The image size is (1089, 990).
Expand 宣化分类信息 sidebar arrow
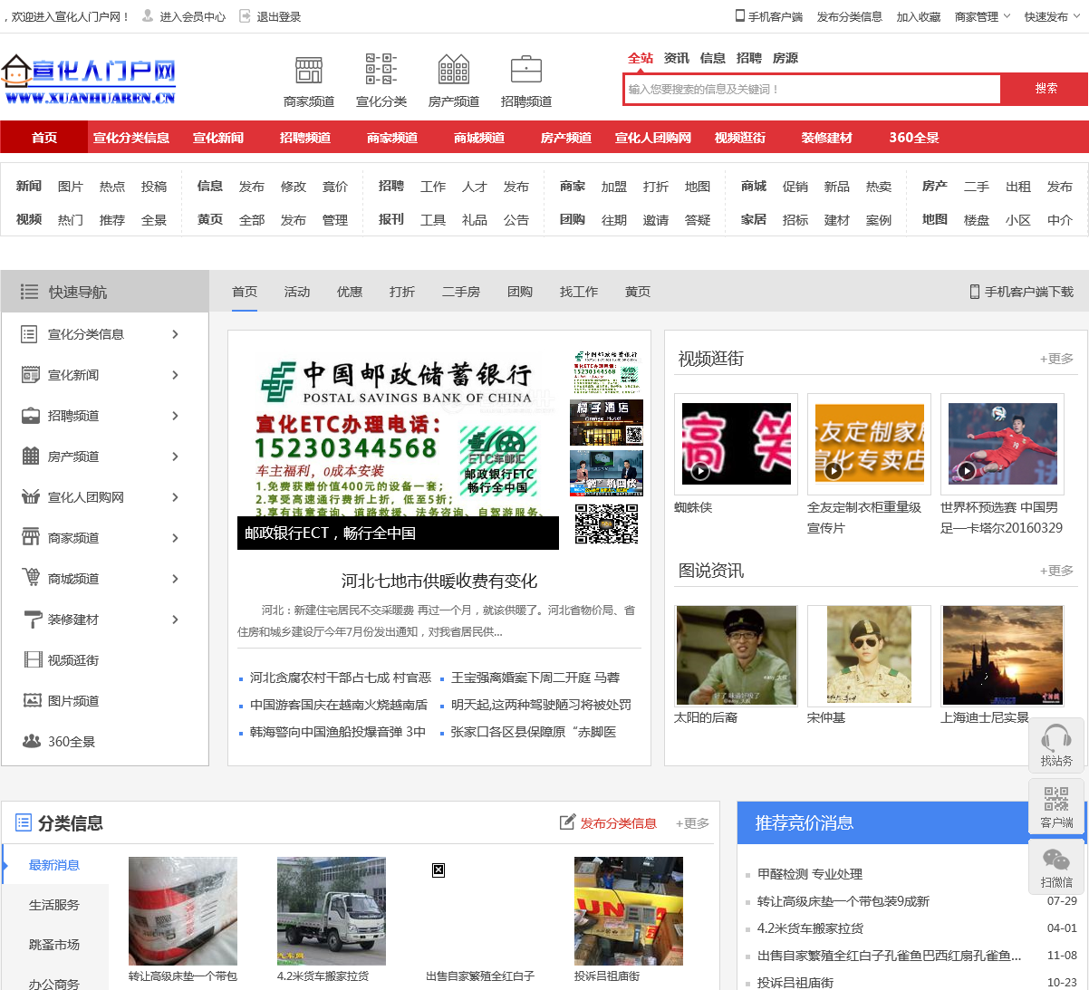176,334
